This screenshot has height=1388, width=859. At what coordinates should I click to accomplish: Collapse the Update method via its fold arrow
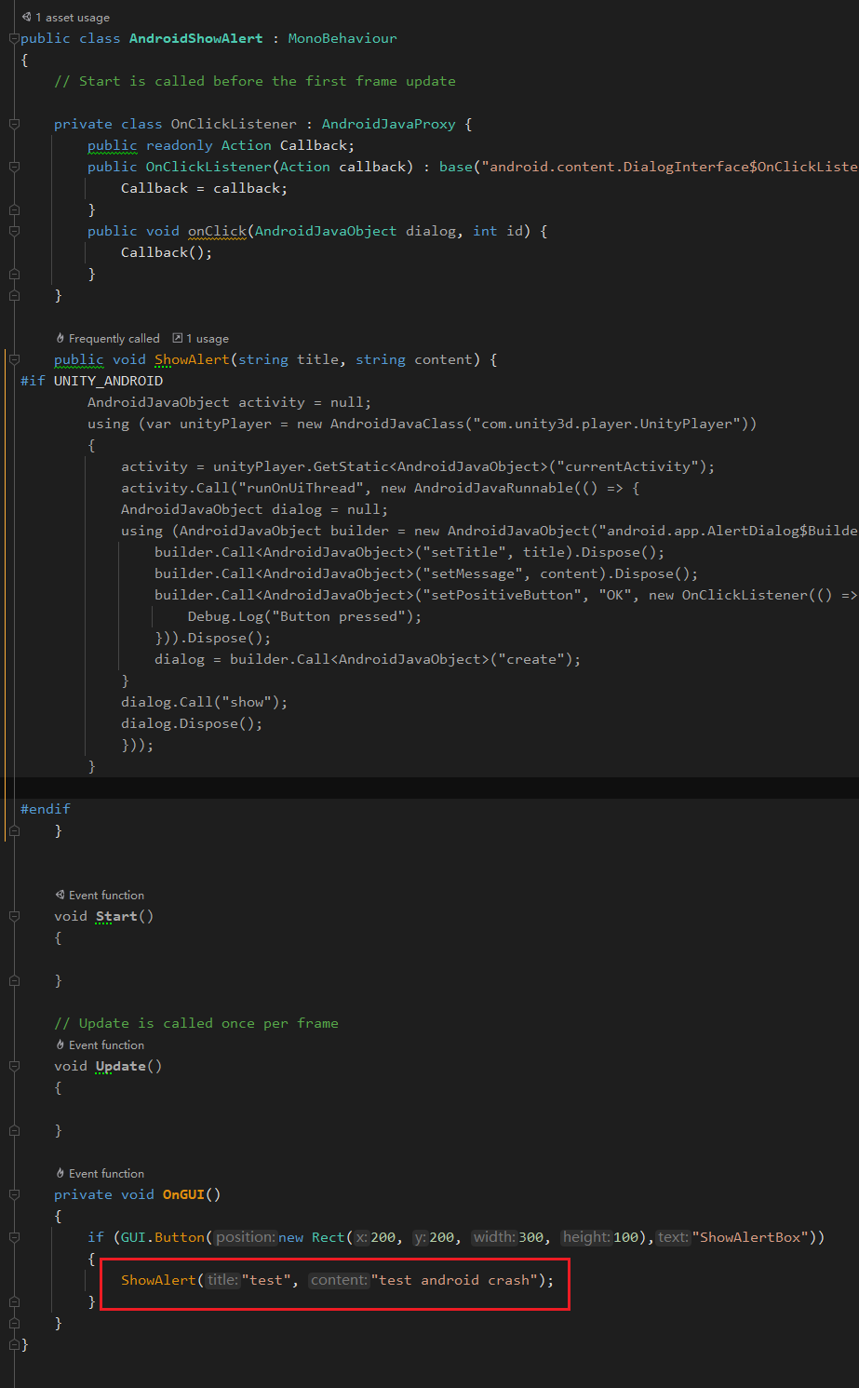tap(13, 1065)
